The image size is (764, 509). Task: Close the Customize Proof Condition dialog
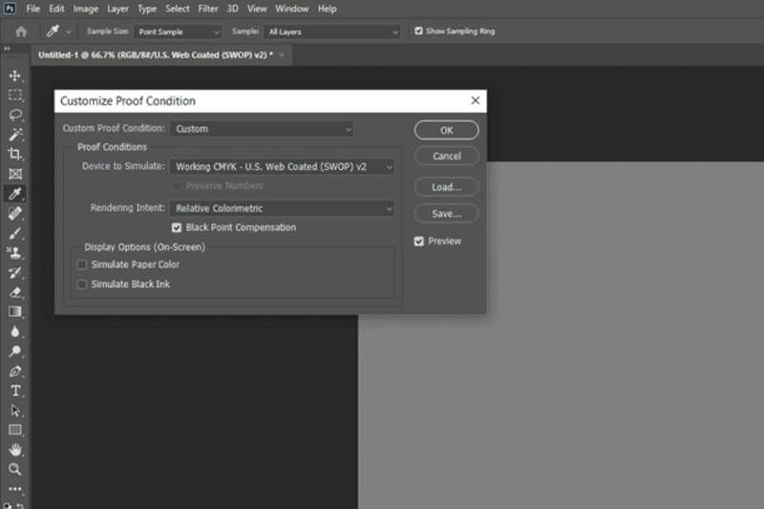pos(475,100)
